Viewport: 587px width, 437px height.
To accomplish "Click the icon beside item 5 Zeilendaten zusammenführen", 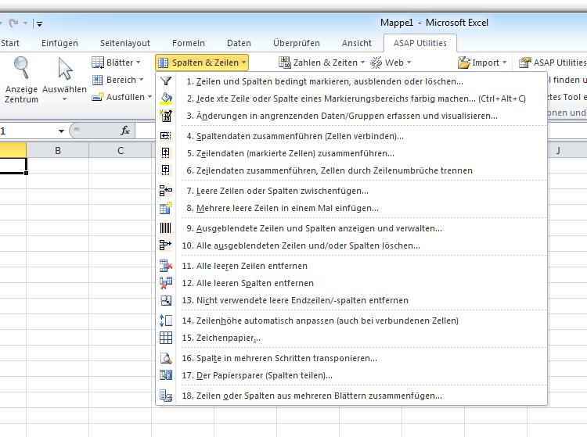I will click(x=165, y=153).
